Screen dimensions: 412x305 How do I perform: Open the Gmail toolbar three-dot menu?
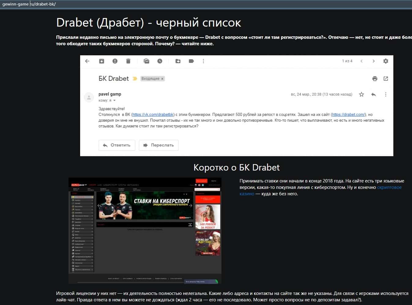tap(203, 61)
